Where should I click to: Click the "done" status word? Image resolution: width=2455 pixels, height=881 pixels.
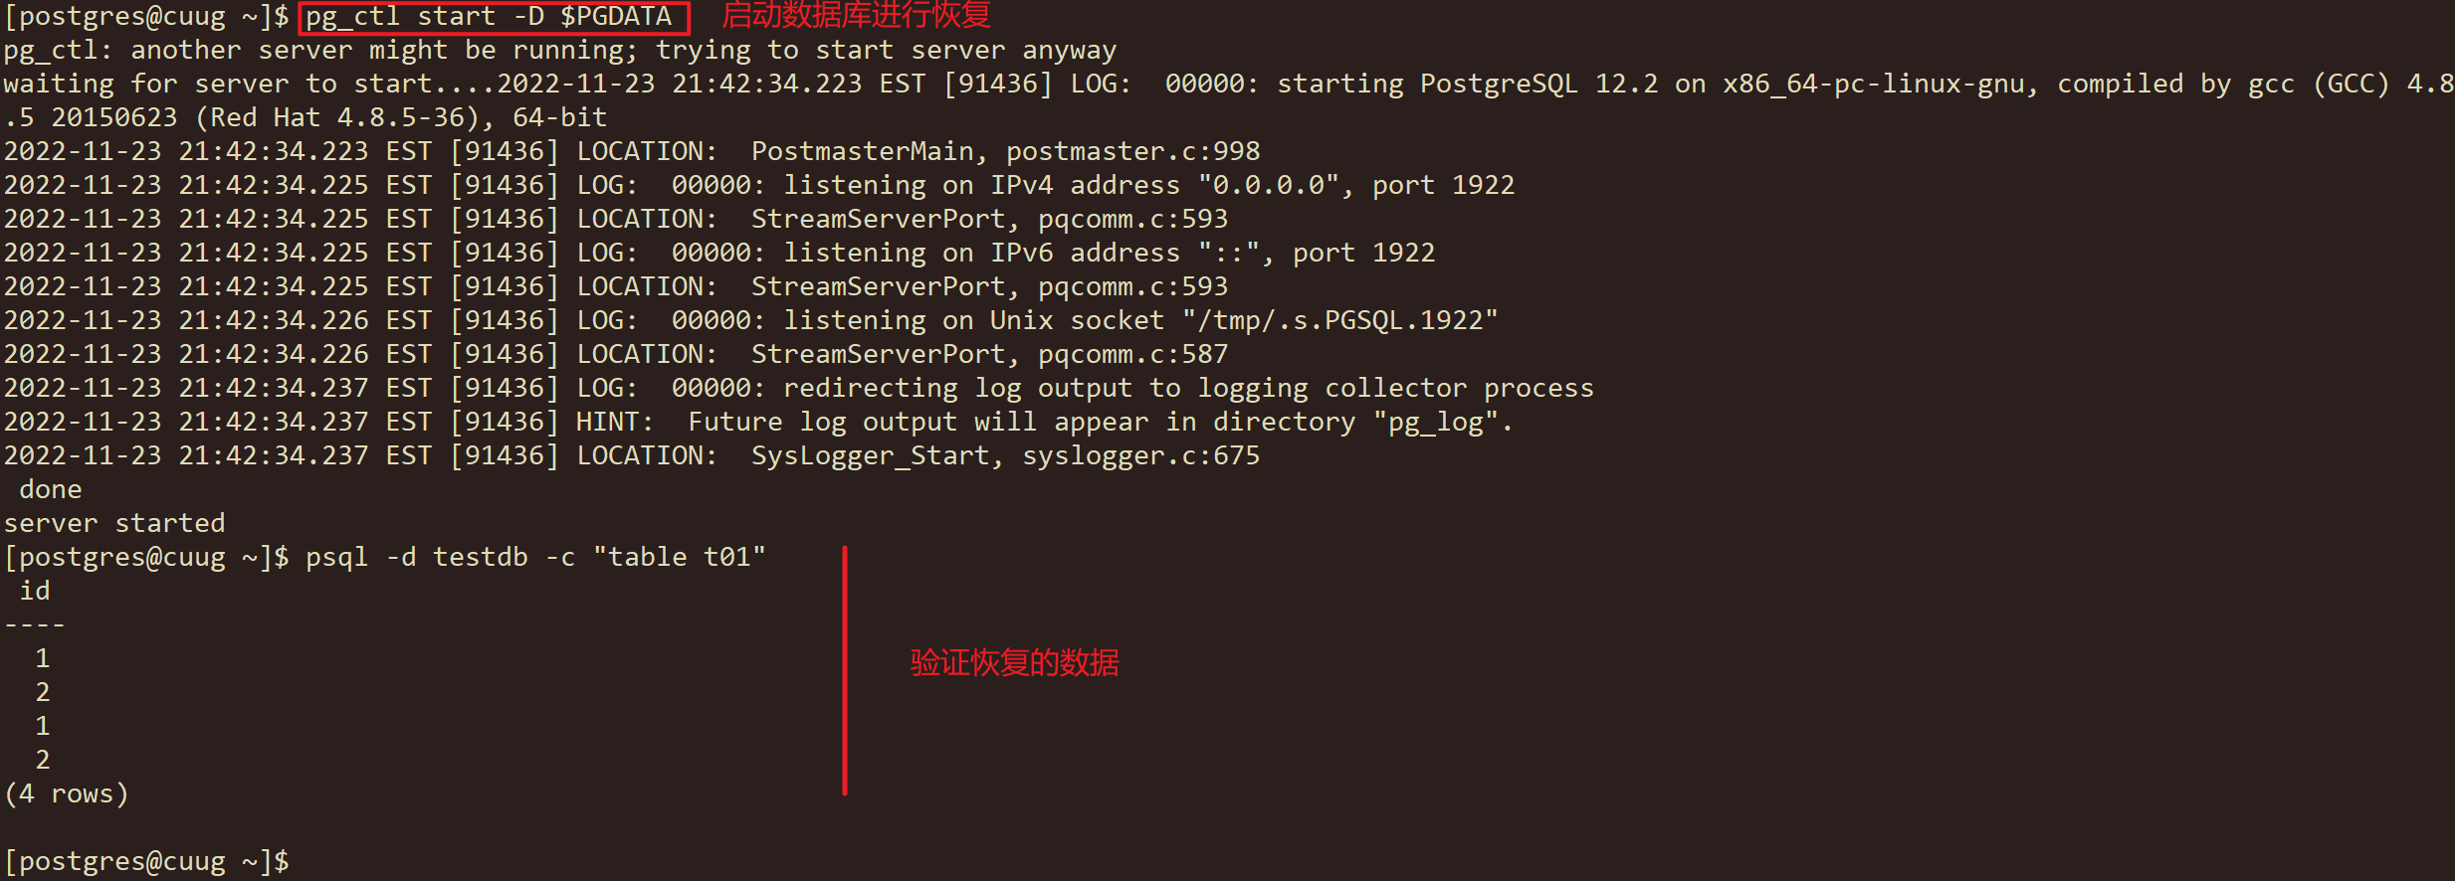point(51,489)
